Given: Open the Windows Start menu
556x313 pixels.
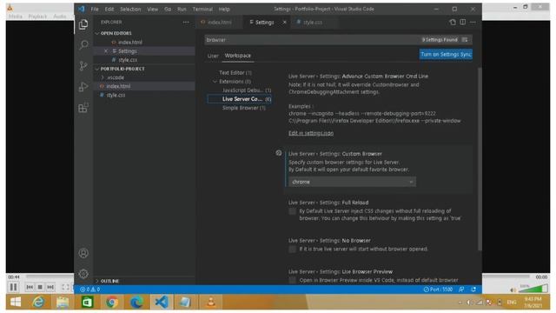Looking at the screenshot, I should (x=16, y=302).
